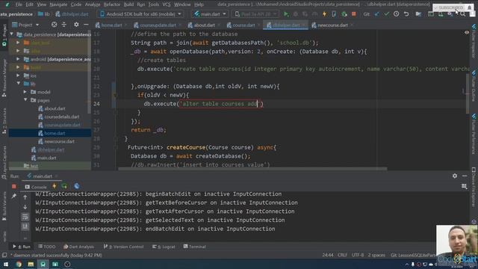
Task: Open the Terminal tool window button
Action: pyautogui.click(x=194, y=247)
